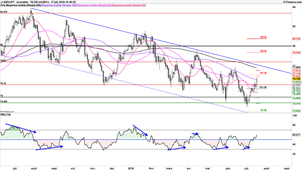The image size is (302, 170).
Task: Click the 84 price axis value
Action: tap(294, 7)
